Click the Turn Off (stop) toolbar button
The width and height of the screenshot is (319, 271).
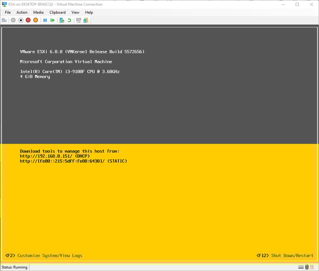point(21,20)
